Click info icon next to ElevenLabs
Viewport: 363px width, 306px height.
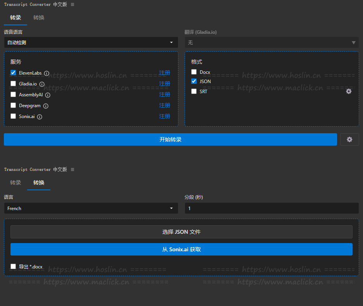(47, 73)
